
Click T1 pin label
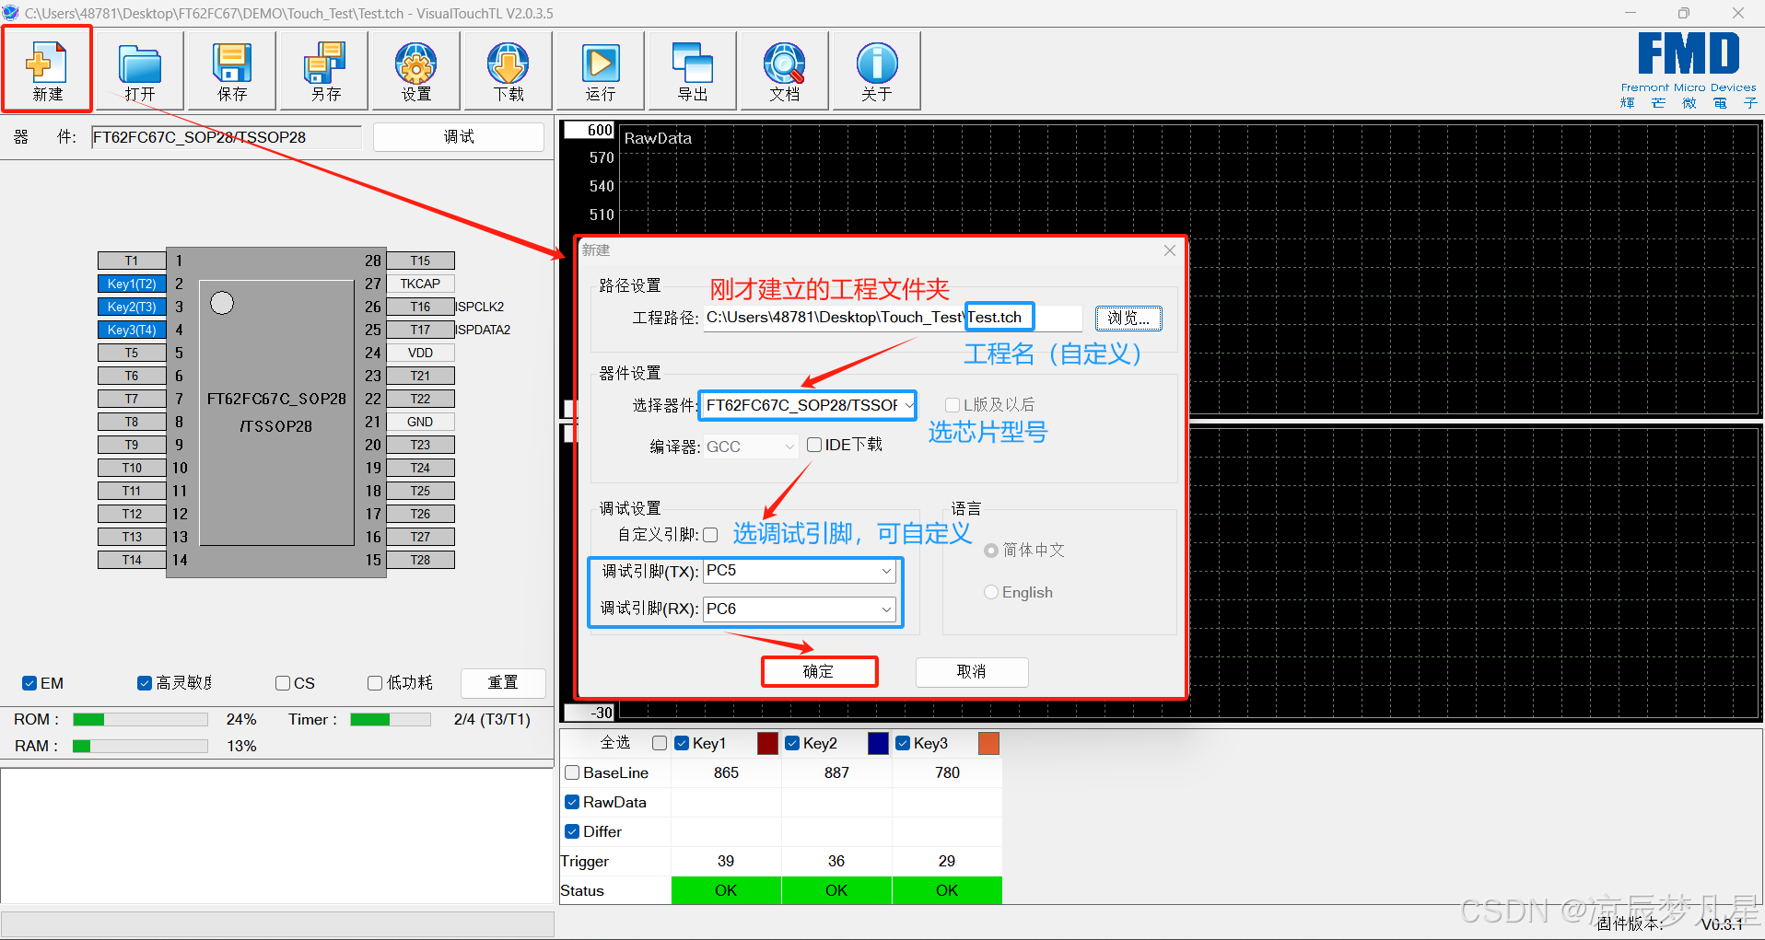click(132, 261)
